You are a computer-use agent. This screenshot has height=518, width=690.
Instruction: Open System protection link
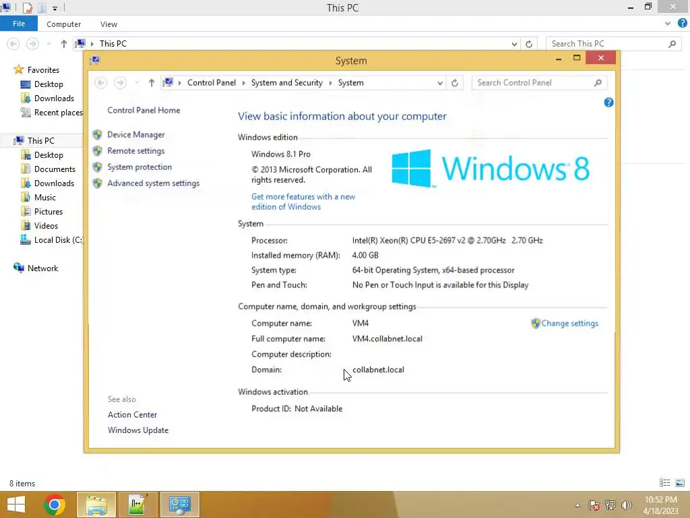pos(139,167)
